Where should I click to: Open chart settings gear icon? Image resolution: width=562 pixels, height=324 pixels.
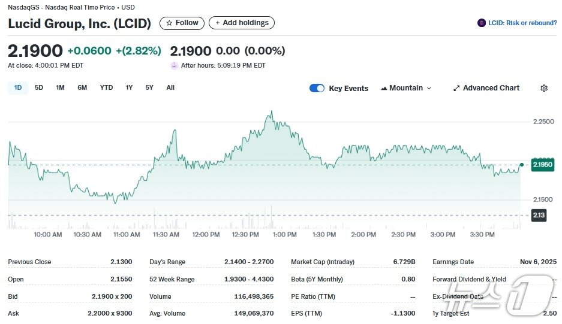click(x=543, y=88)
